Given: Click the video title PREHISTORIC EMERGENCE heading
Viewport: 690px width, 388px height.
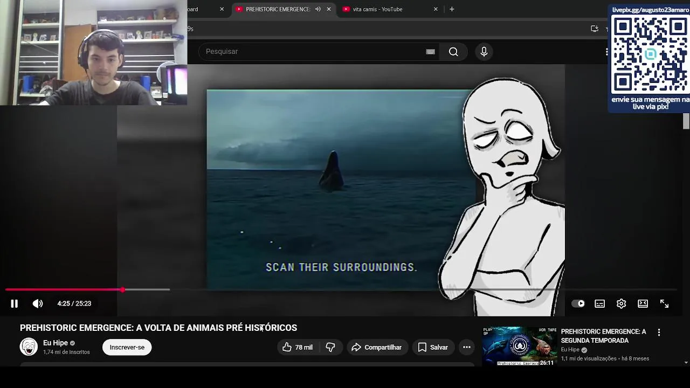Looking at the screenshot, I should 158,328.
